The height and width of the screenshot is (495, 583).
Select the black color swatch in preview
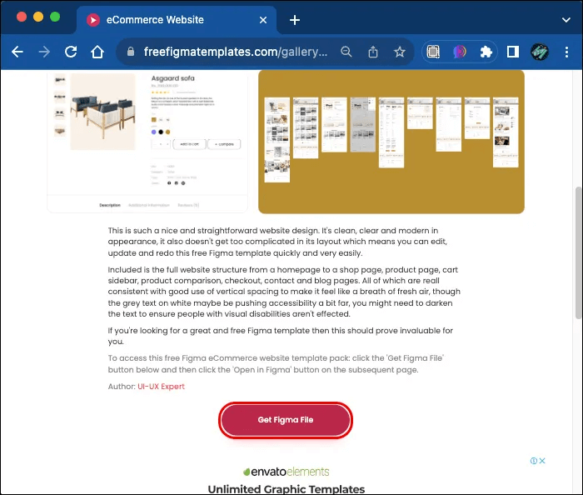[x=161, y=132]
